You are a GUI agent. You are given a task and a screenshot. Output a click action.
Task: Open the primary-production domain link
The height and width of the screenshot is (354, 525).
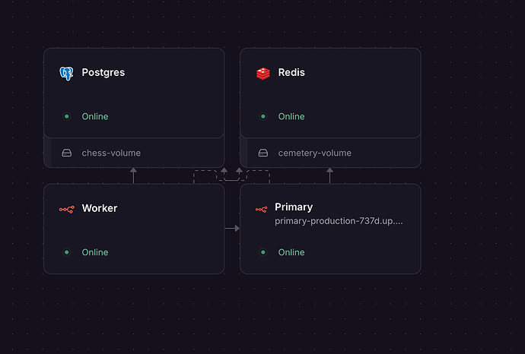pyautogui.click(x=339, y=222)
